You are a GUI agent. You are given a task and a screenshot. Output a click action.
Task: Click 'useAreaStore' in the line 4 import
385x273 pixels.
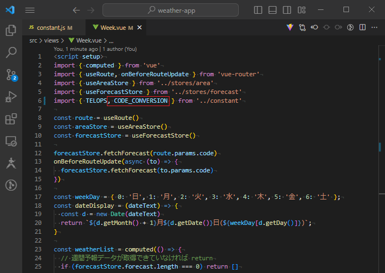107,83
